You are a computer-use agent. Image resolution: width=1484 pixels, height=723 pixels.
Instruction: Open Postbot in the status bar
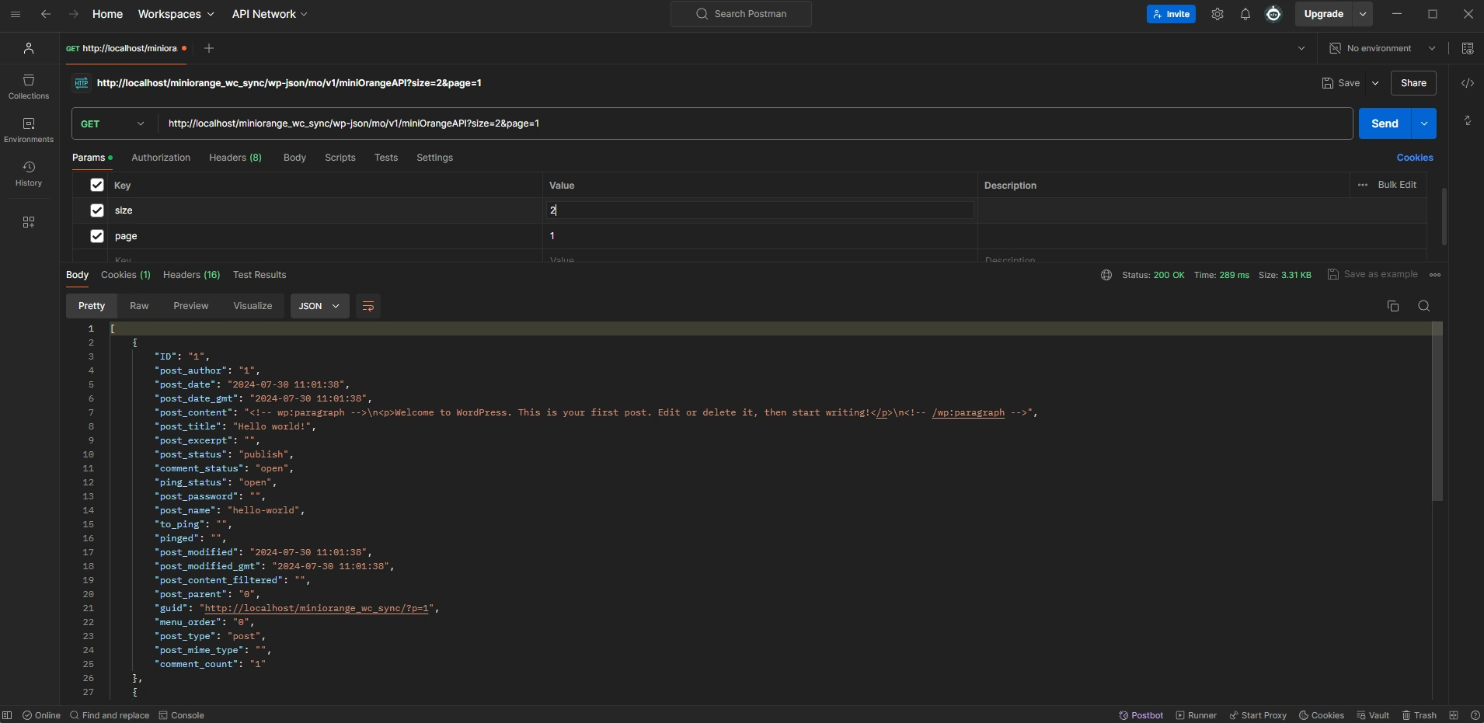pyautogui.click(x=1141, y=715)
